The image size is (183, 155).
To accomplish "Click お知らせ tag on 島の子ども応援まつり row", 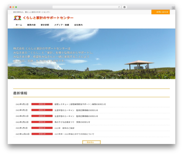I will point(42,122).
